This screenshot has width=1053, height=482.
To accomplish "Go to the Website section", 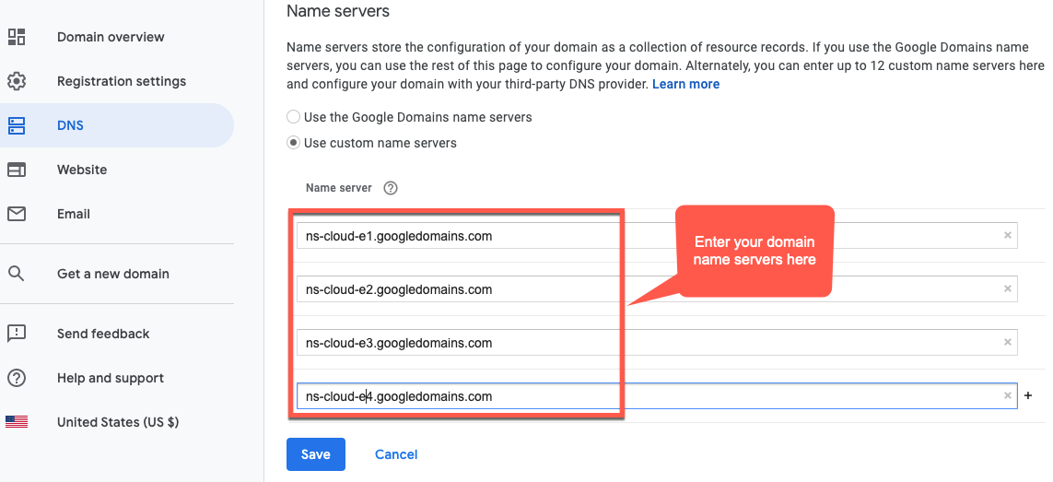I will click(82, 170).
